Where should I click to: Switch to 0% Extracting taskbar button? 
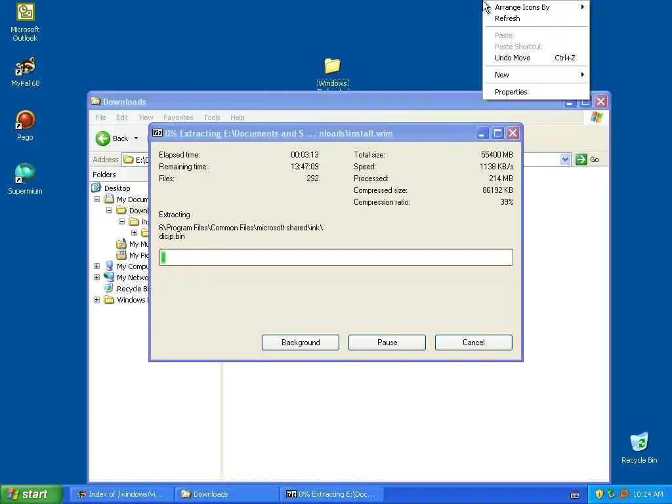point(331,494)
